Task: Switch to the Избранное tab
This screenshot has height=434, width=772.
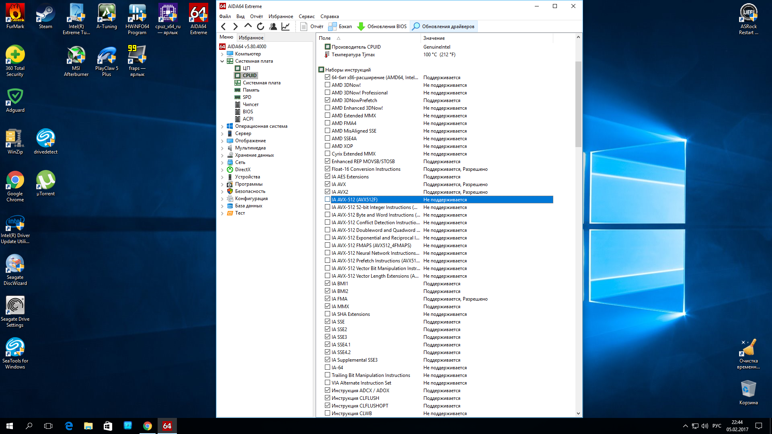Action: pos(251,37)
